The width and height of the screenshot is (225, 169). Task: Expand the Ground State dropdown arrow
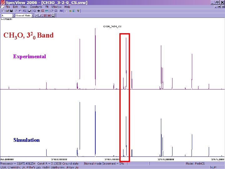(33, 16)
